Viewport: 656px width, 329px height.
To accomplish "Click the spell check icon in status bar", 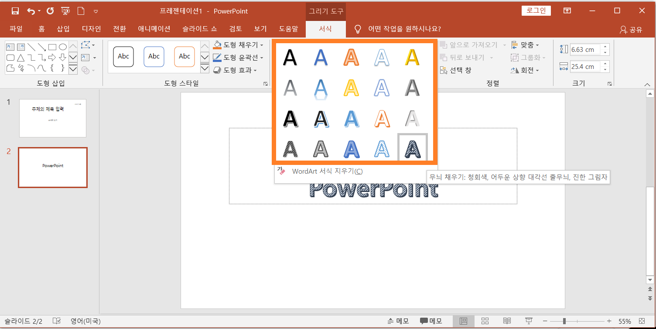I will coord(57,321).
